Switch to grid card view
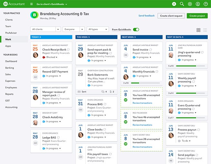211x164 pixels. coord(198,30)
